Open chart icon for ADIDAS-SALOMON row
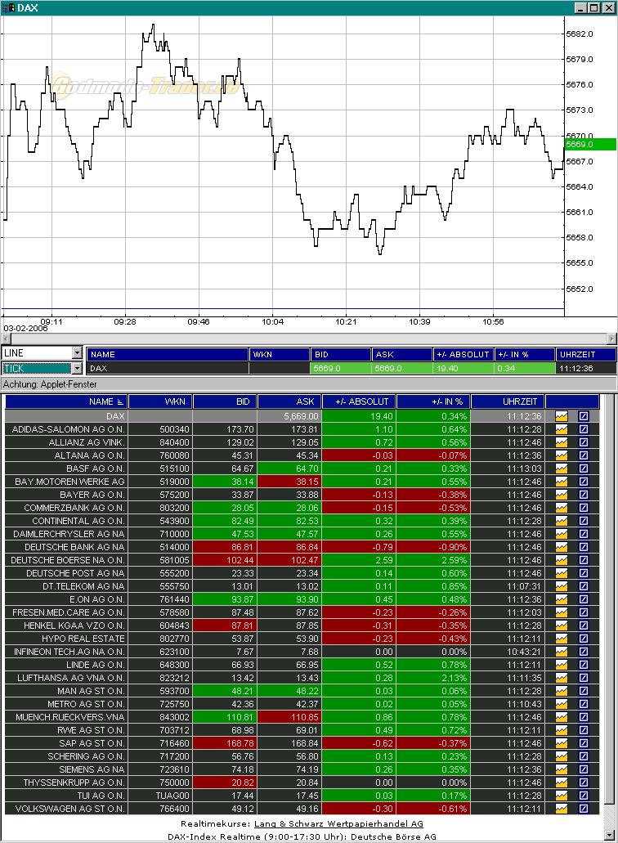This screenshot has width=618, height=843. click(561, 429)
